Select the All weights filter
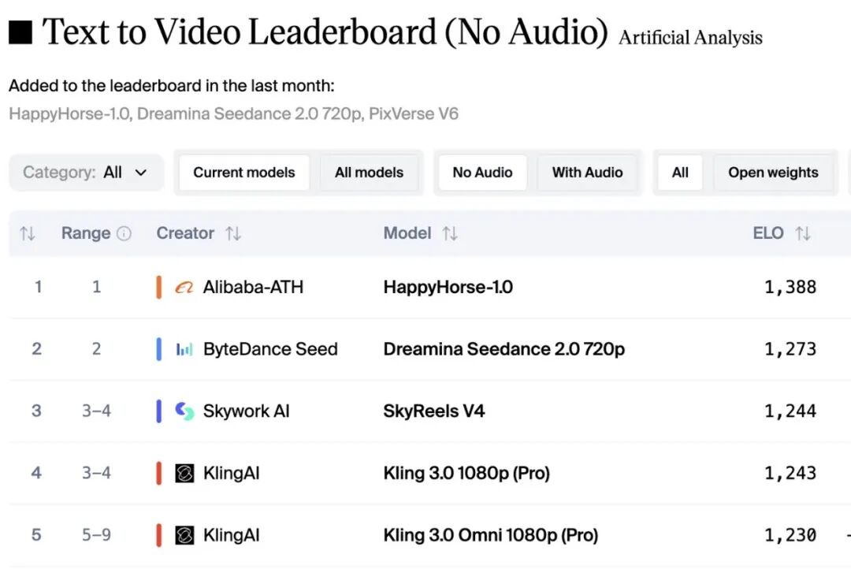The width and height of the screenshot is (851, 569). pyautogui.click(x=680, y=173)
